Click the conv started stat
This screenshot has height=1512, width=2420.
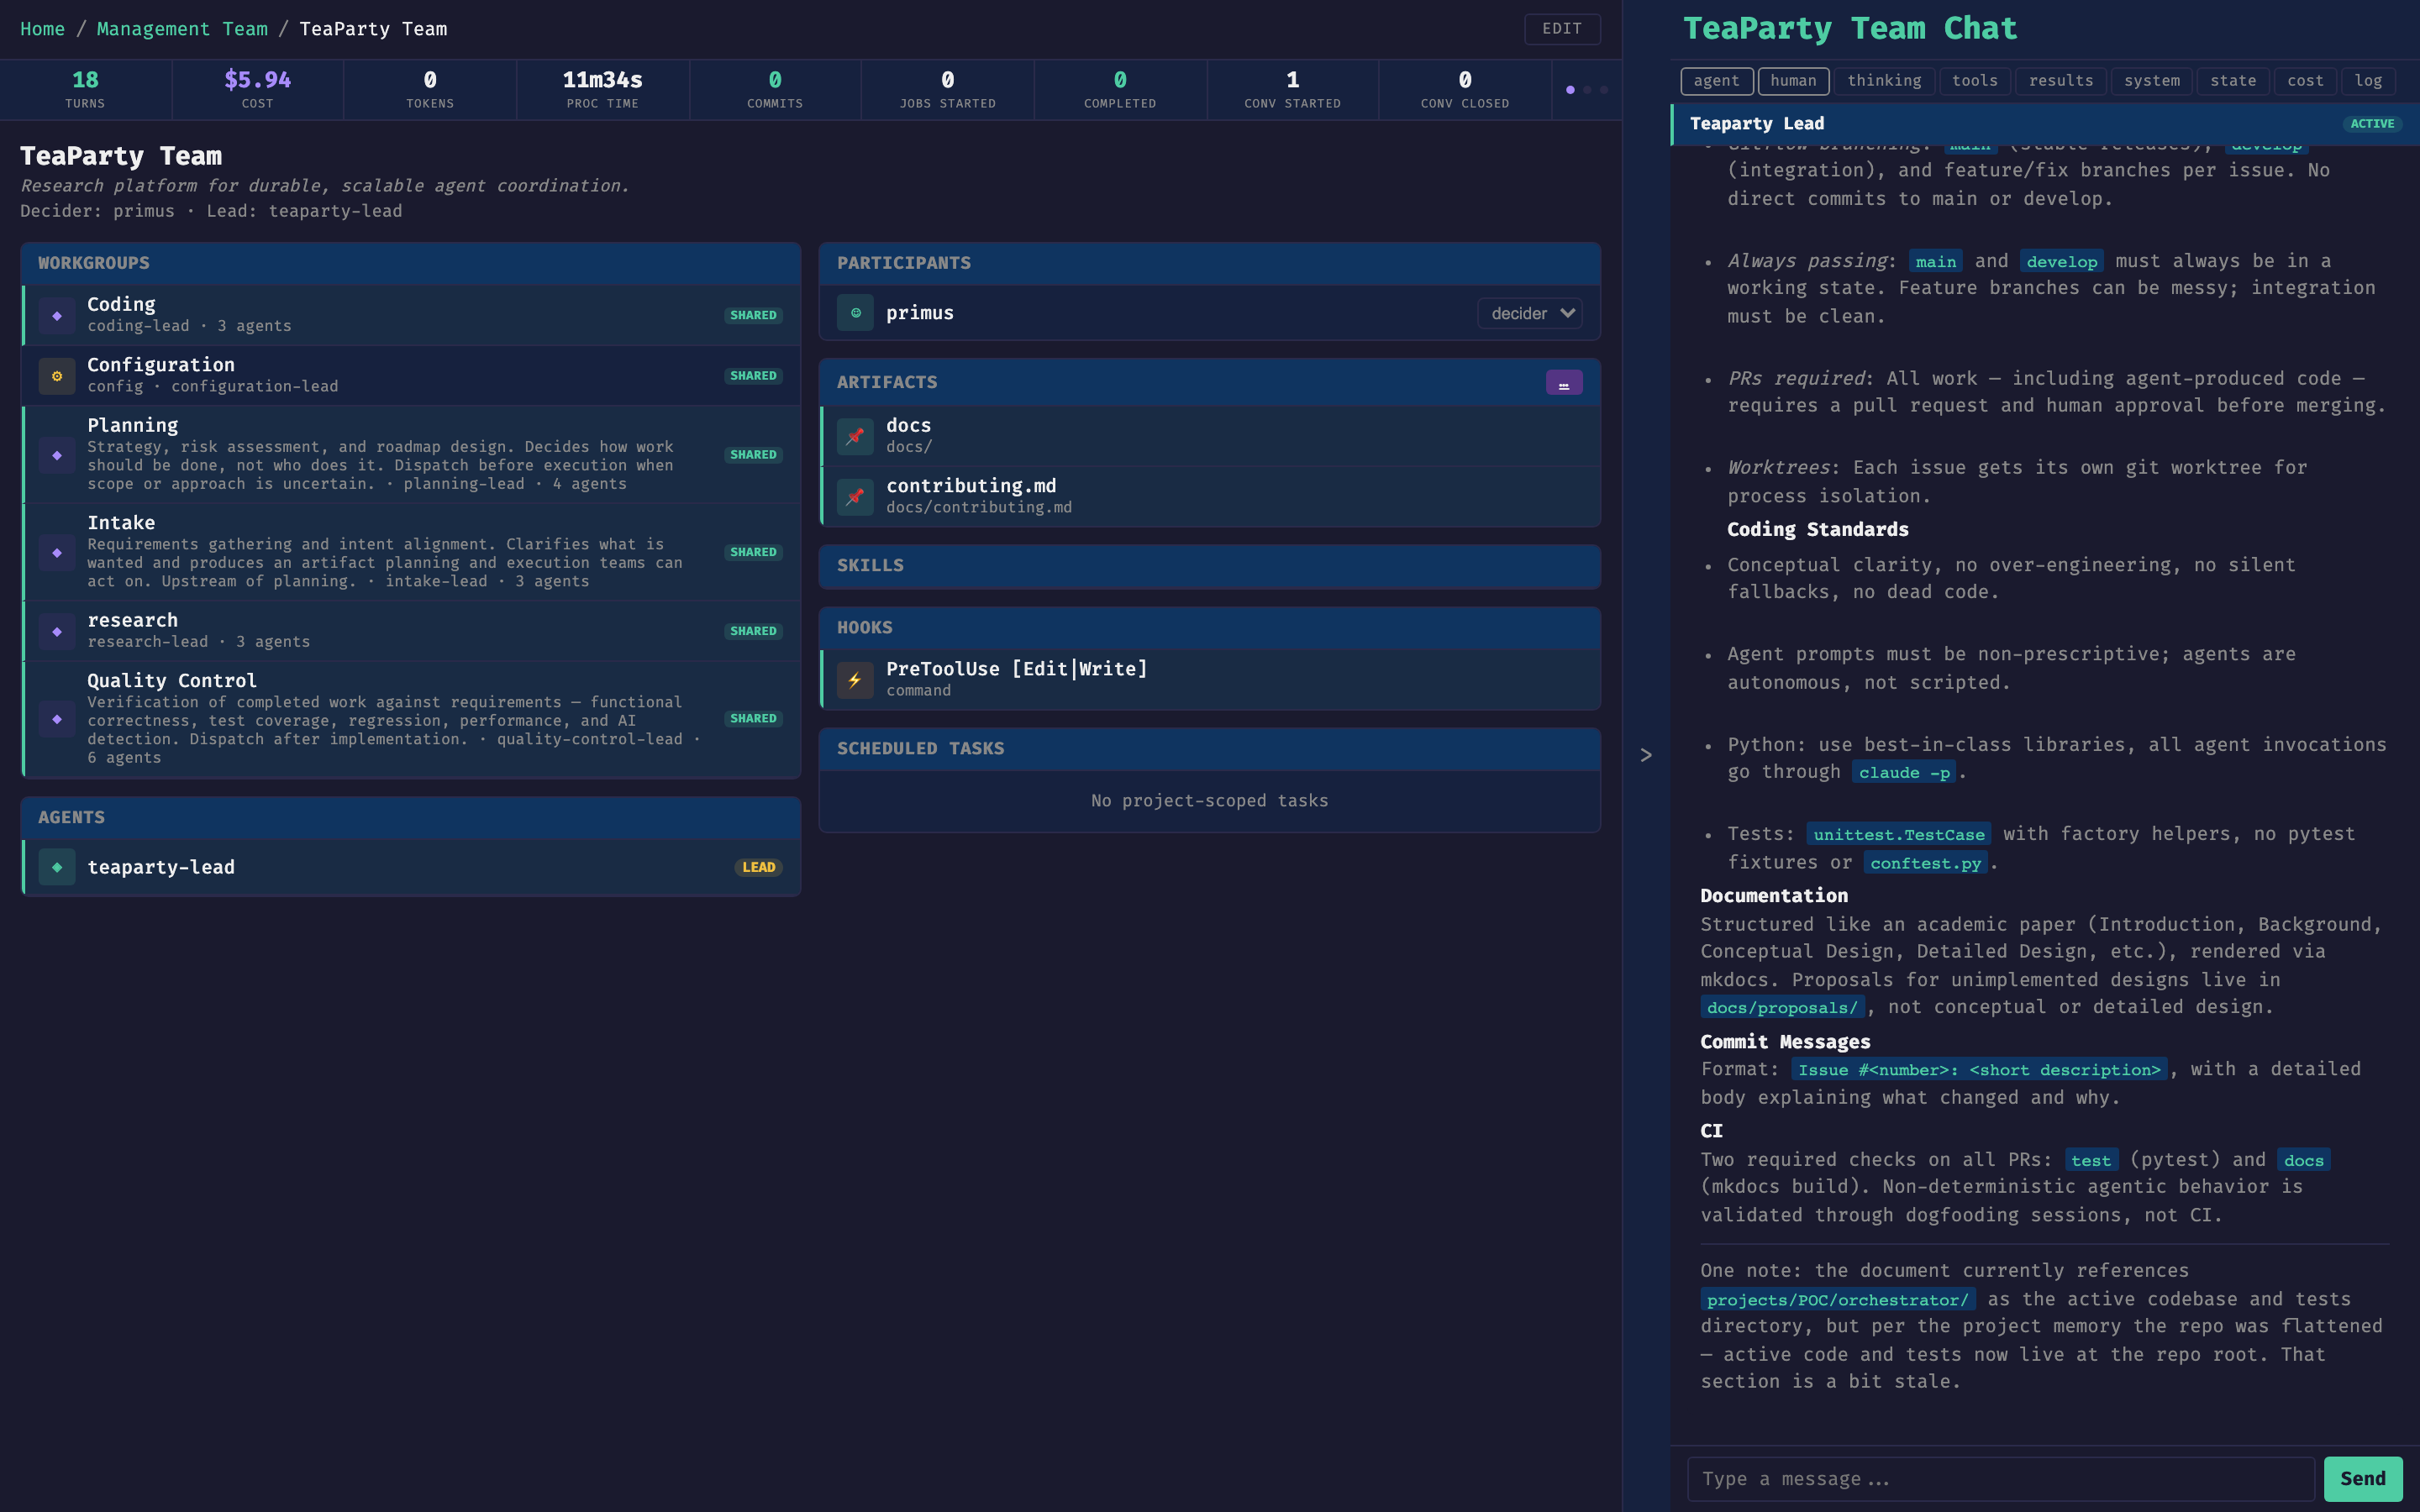1293,90
